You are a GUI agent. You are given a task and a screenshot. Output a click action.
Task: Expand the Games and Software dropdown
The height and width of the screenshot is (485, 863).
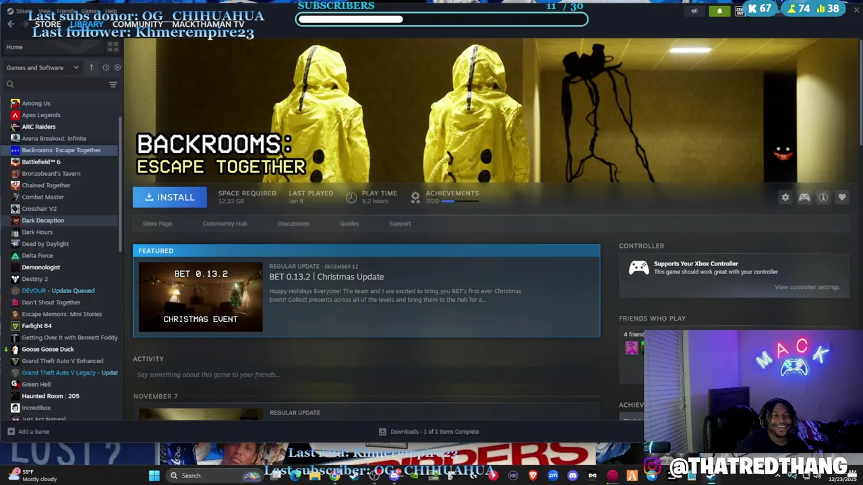tap(42, 67)
